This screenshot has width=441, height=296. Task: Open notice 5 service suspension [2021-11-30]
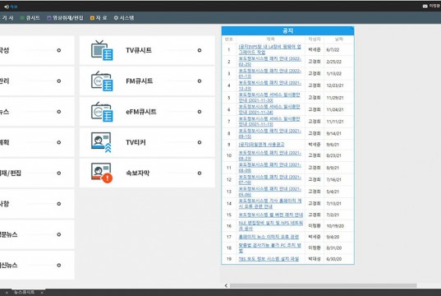pyautogui.click(x=269, y=98)
